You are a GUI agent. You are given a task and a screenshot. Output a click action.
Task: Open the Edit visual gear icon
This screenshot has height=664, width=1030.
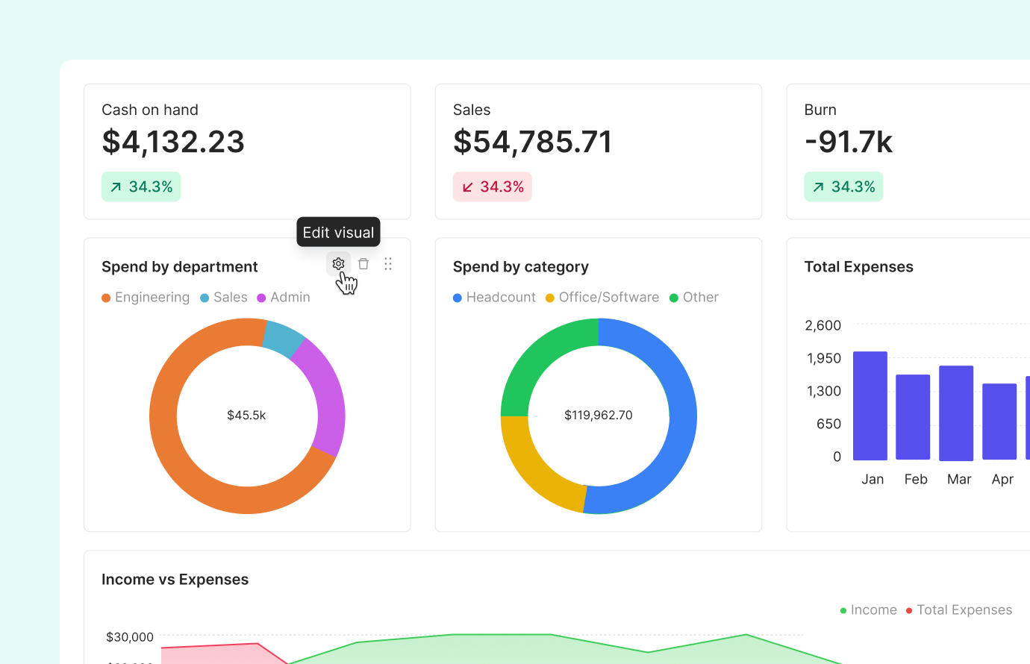click(338, 263)
